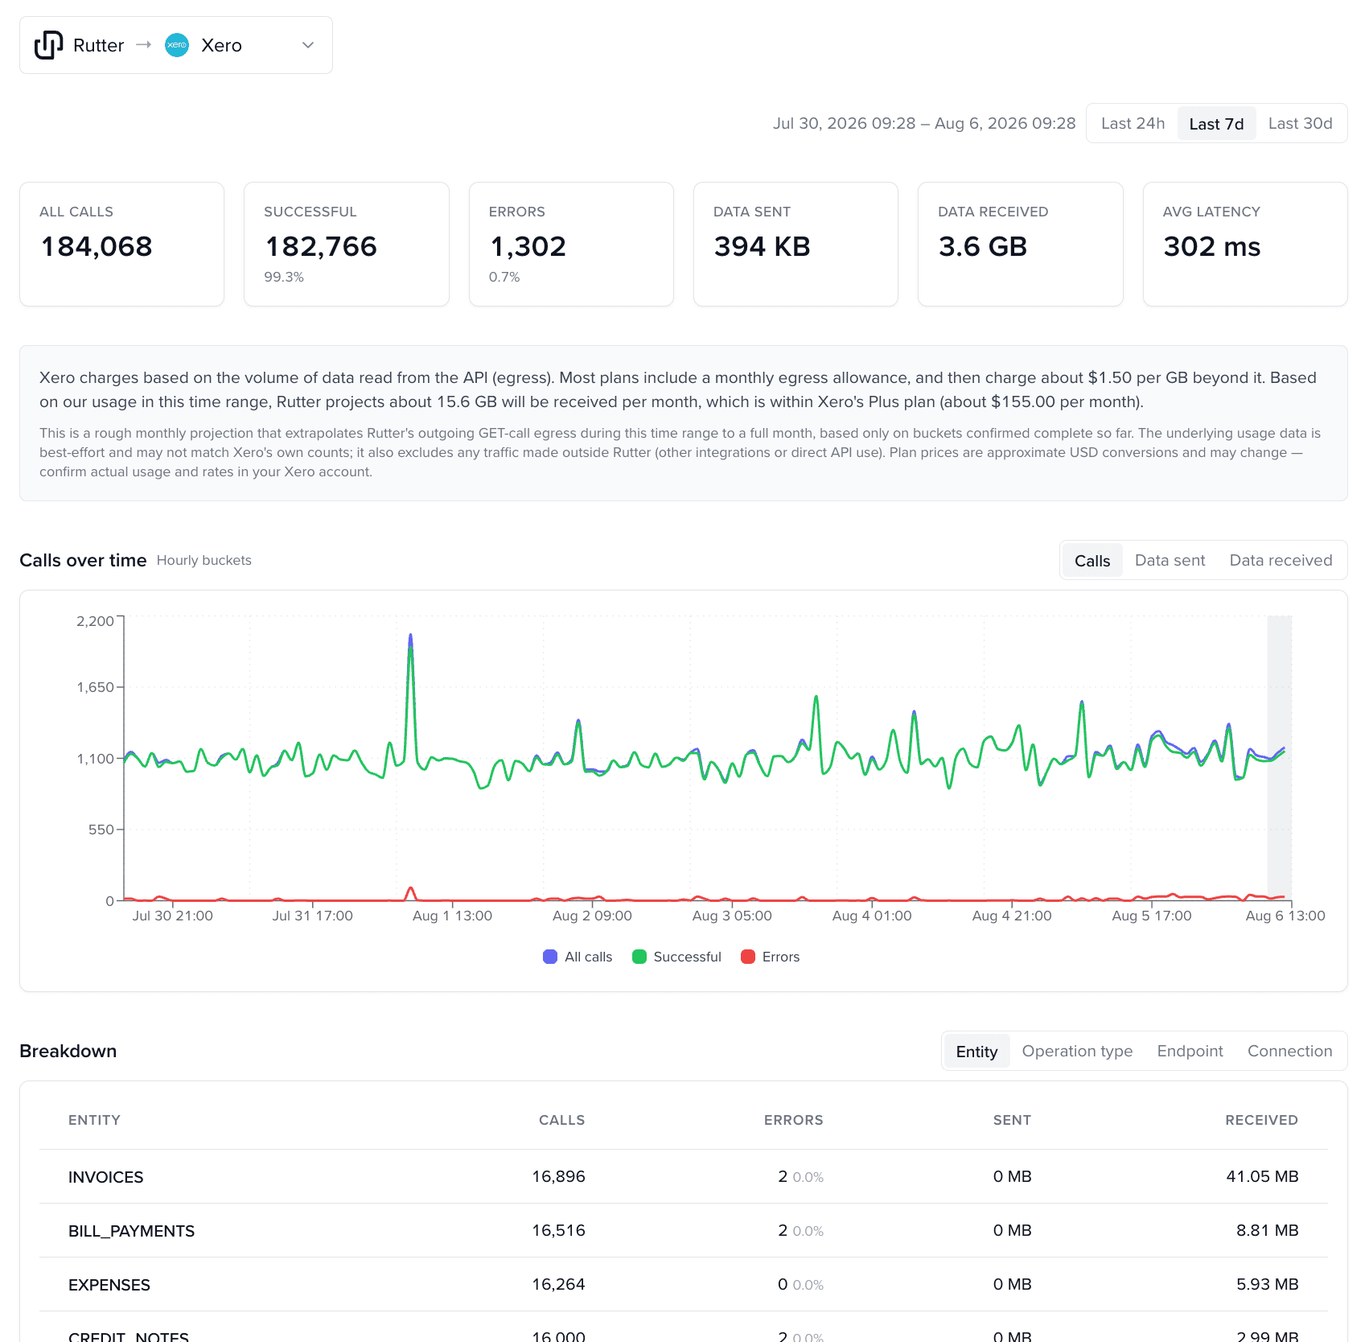1369x1342 pixels.
Task: Expand the integration selector chevron
Action: pos(308,45)
